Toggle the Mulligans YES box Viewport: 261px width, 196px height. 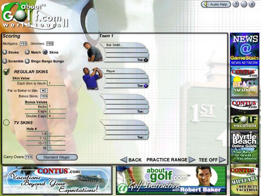tap(23, 44)
